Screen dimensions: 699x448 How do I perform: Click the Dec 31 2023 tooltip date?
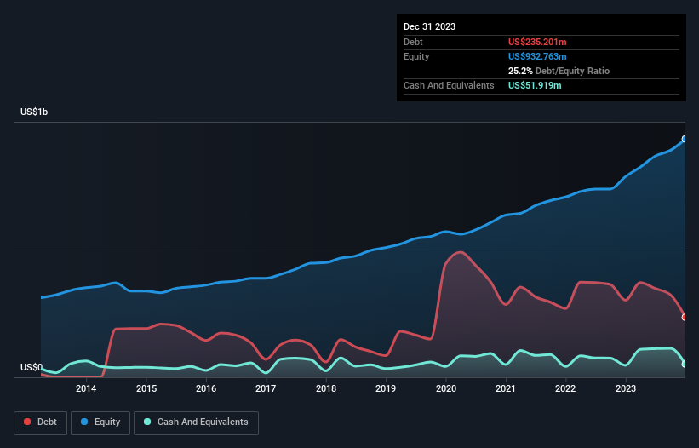429,26
